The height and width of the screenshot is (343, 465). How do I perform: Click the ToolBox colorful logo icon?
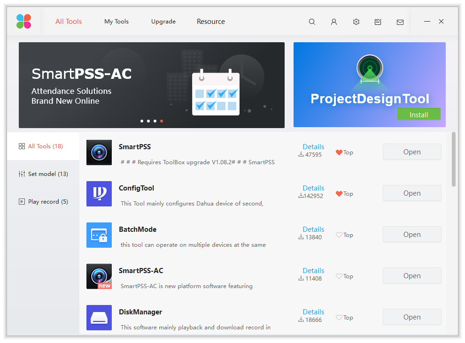[24, 21]
